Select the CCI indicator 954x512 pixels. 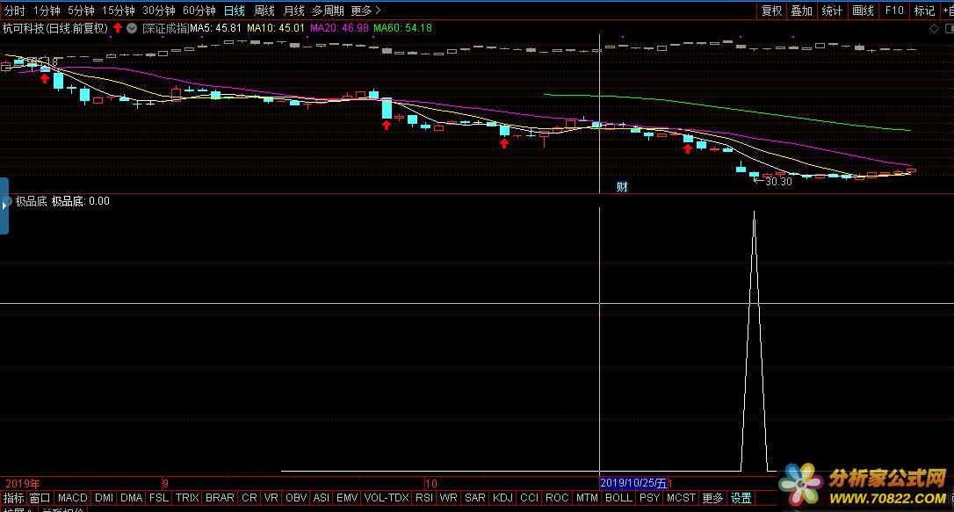(x=530, y=498)
